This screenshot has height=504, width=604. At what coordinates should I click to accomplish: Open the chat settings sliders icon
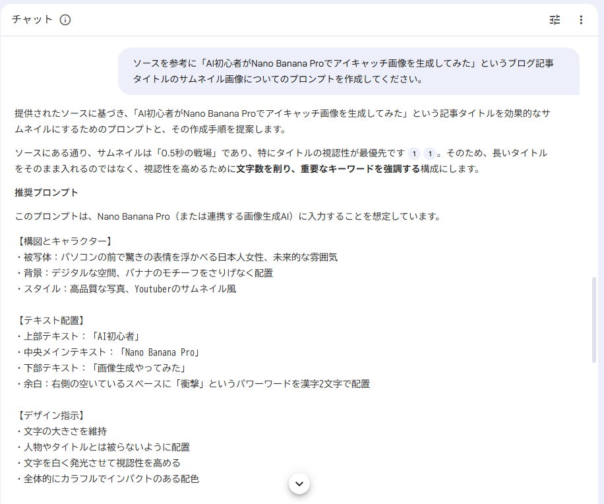point(555,20)
